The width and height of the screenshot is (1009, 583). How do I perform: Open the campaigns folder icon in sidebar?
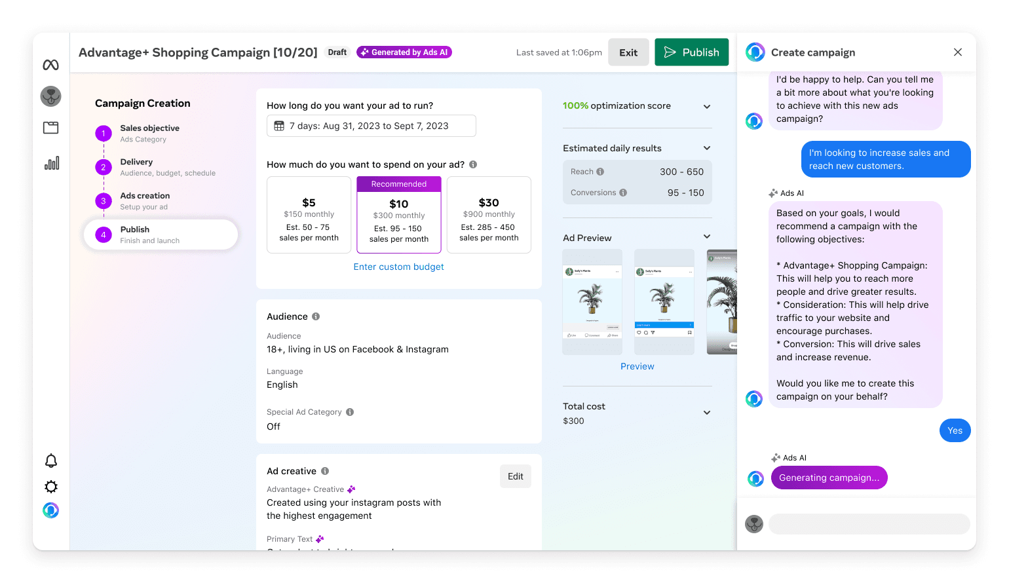point(50,128)
